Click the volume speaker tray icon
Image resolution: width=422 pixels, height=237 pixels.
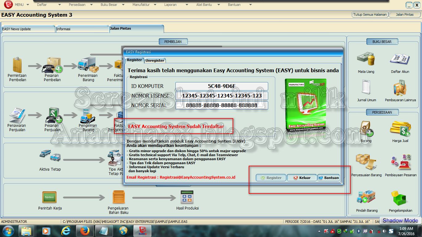click(384, 231)
